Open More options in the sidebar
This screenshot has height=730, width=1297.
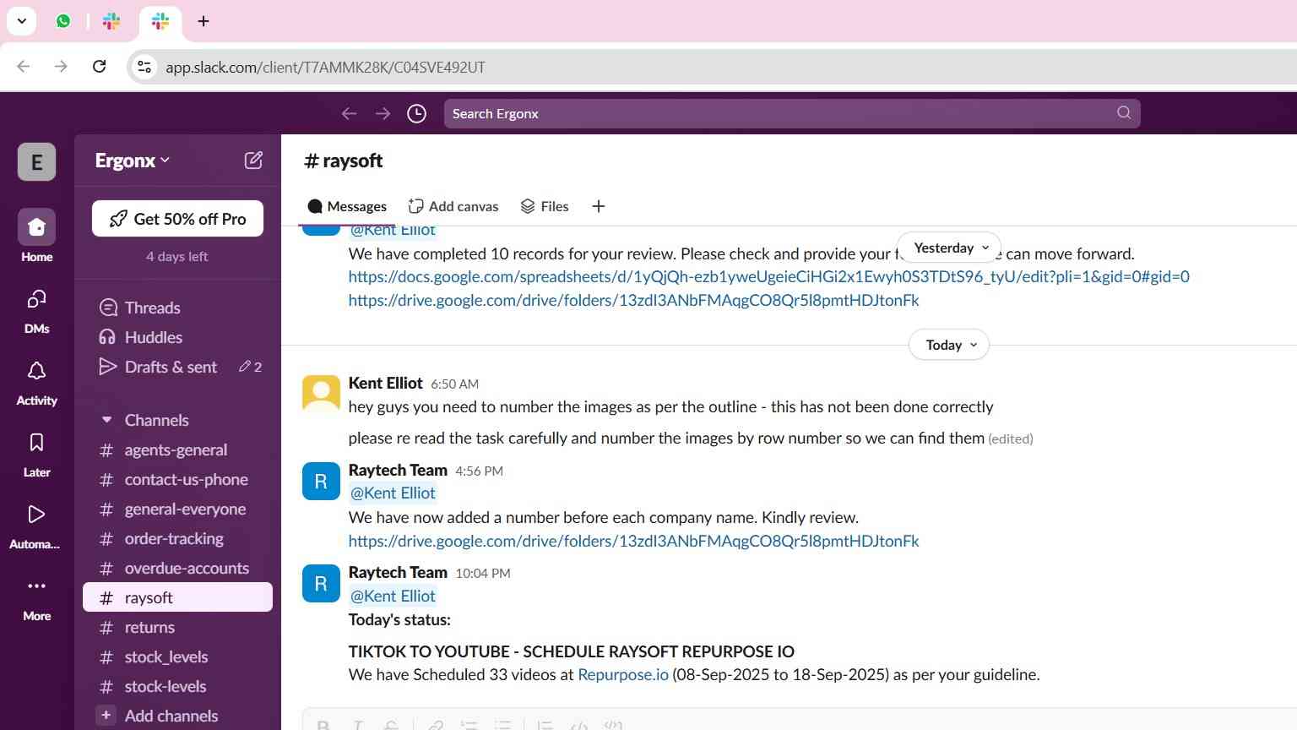tap(36, 597)
